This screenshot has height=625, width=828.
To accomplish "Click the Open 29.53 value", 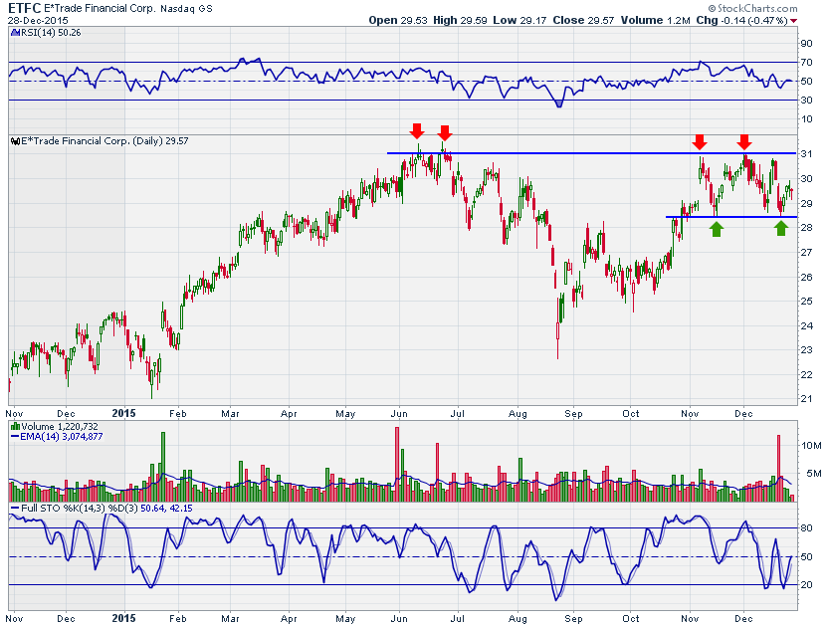I will (x=398, y=20).
